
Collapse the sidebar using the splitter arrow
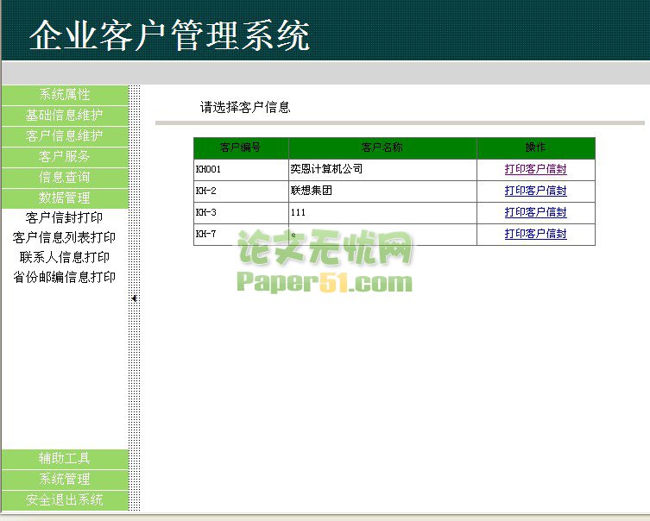click(135, 298)
